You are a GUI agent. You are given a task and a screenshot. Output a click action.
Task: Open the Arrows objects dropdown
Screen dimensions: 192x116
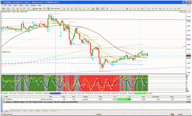tap(143, 9)
